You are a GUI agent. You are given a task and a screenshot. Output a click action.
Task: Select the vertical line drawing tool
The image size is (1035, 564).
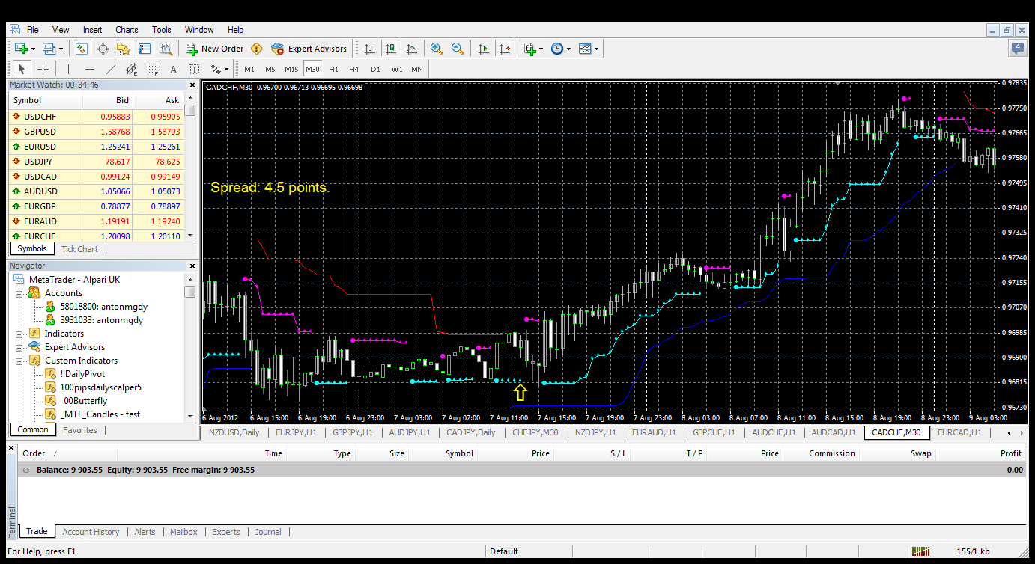click(x=69, y=69)
